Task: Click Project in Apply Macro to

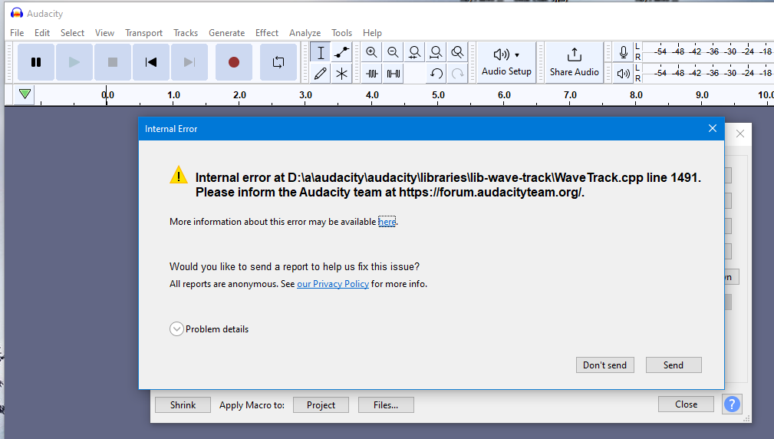Action: coord(321,405)
